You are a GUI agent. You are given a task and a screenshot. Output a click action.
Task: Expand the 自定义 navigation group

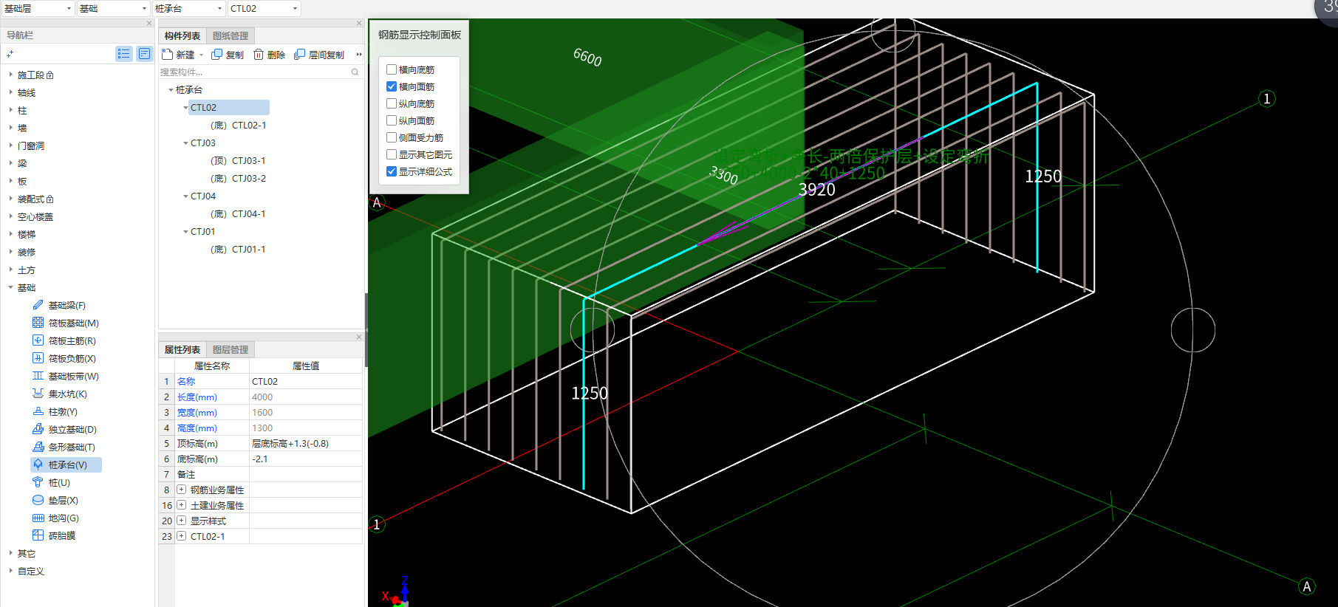[10, 571]
